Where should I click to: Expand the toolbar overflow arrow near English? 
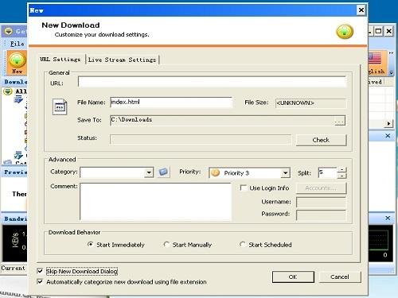(x=391, y=72)
